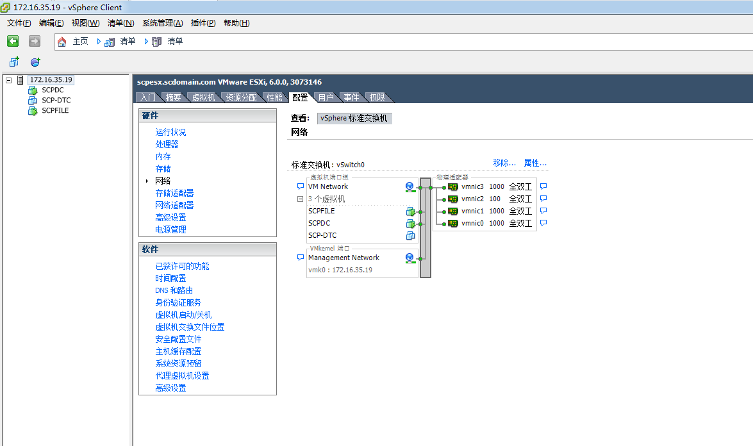753x446 pixels.
Task: Click the SCPFILE VM icon in tree
Action: coord(33,110)
